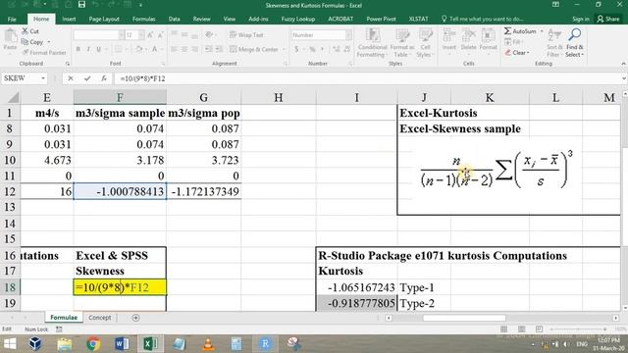Click Increase Font Size icon

pyautogui.click(x=150, y=35)
